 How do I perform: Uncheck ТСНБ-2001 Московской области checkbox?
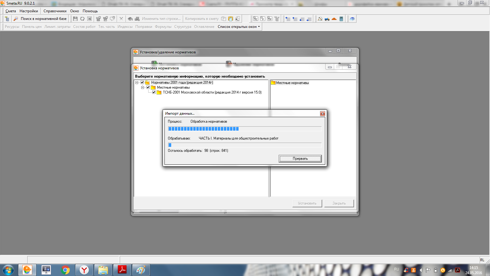pos(154,92)
